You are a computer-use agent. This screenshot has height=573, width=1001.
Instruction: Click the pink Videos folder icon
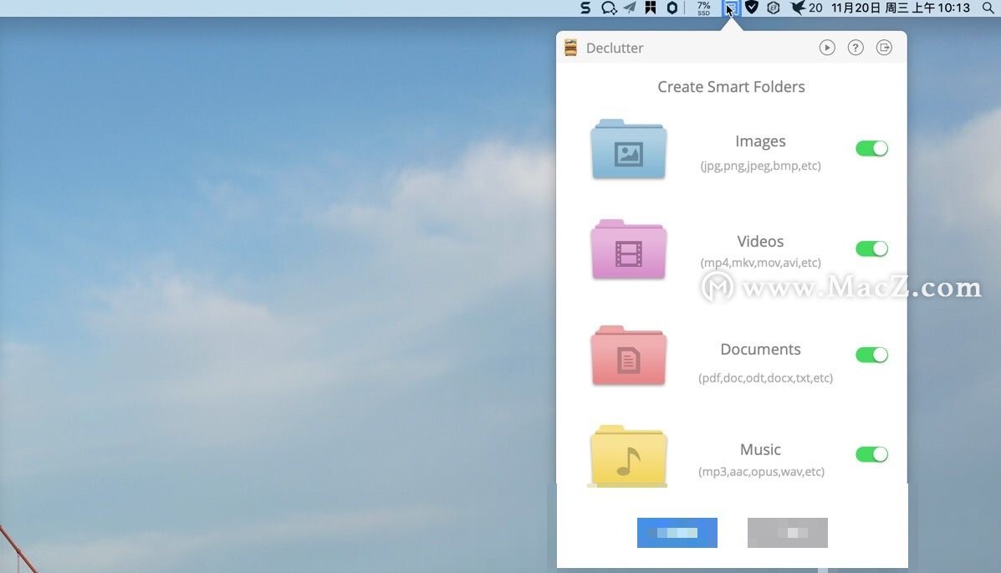tap(629, 250)
